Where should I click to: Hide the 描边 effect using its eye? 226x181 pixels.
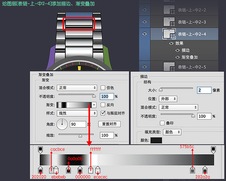[x=177, y=50]
